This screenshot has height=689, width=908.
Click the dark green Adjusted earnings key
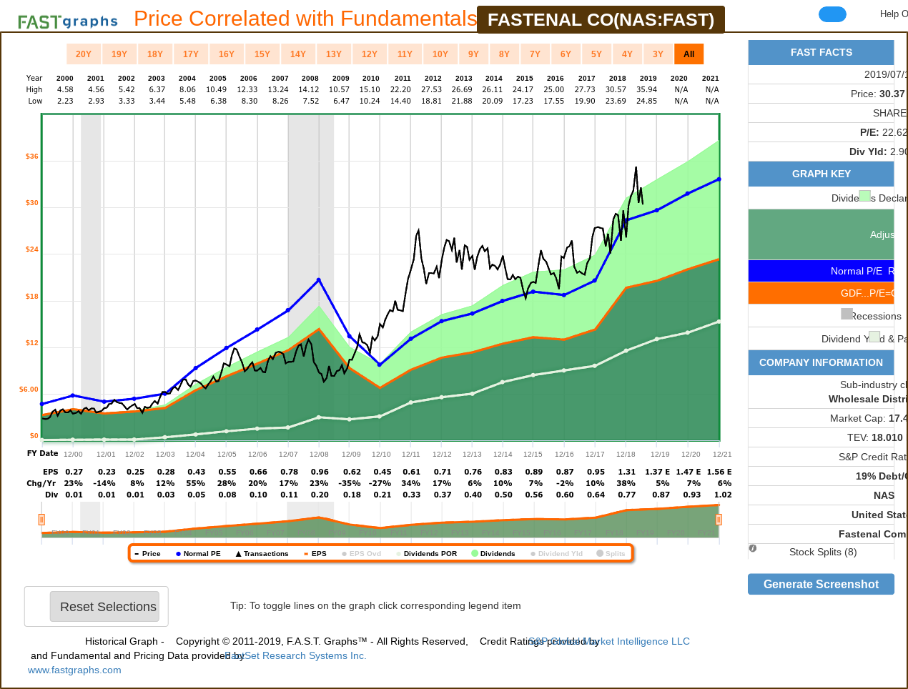(x=821, y=234)
